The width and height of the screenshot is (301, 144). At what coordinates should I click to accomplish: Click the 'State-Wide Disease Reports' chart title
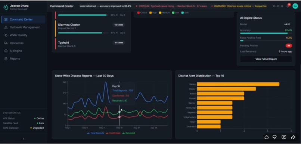[x=84, y=76]
